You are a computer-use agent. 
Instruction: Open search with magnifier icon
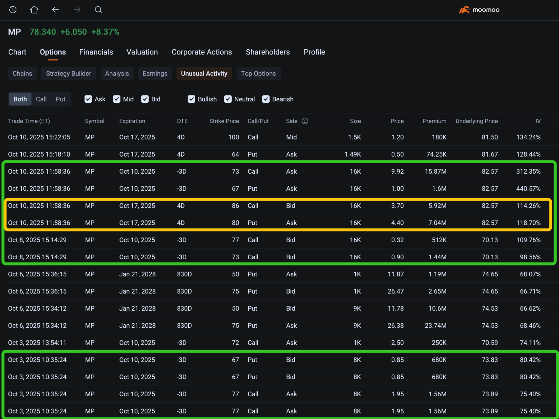(99, 10)
